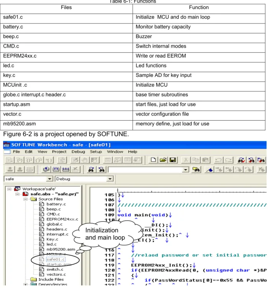
Task: Click the Undo arrow toolbar icon
Action: coord(219,160)
